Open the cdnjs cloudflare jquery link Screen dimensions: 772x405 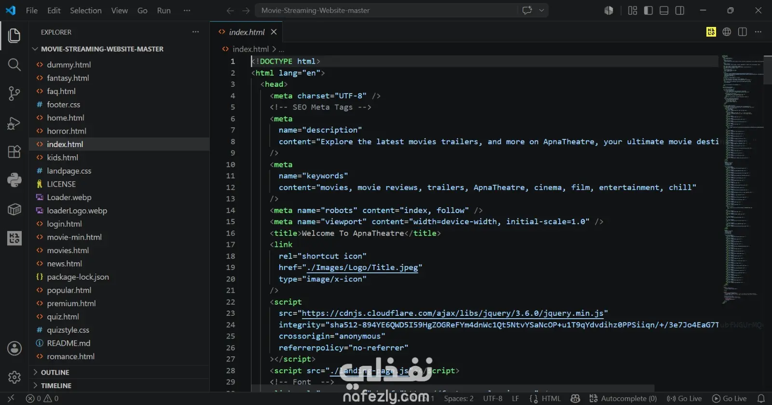(x=453, y=313)
